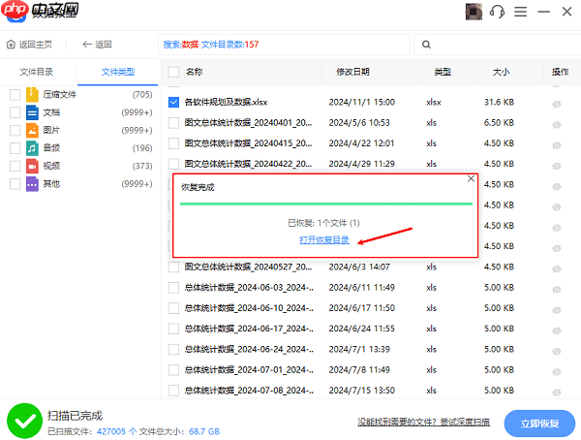Click the 音频 music note icon
This screenshot has height=440, width=581.
pyautogui.click(x=32, y=148)
